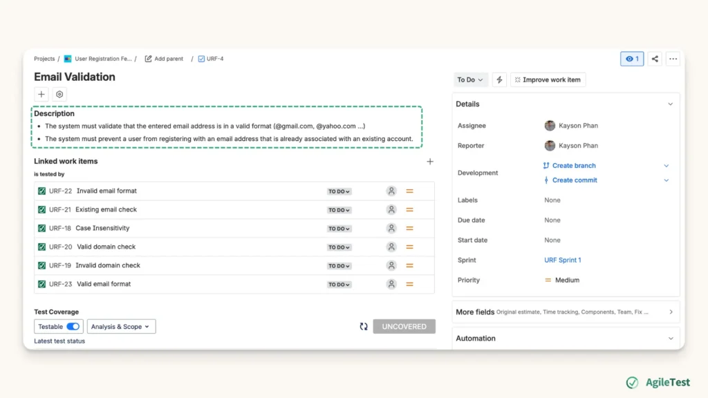Change URF-18 status from TO DO
The width and height of the screenshot is (708, 398).
[x=339, y=229]
